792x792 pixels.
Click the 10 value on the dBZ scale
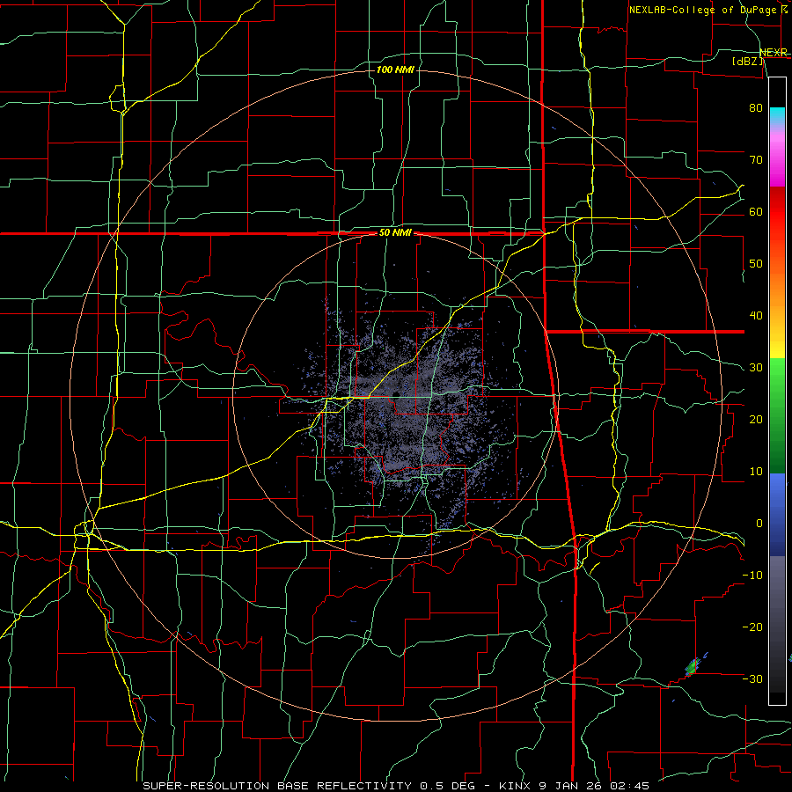pyautogui.click(x=756, y=472)
